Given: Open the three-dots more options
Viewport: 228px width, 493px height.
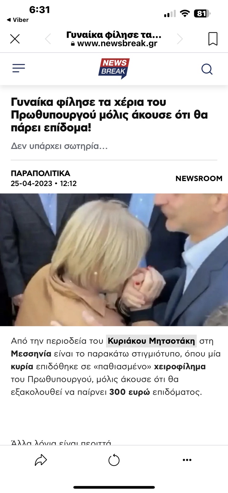Looking at the screenshot, I should (187, 460).
